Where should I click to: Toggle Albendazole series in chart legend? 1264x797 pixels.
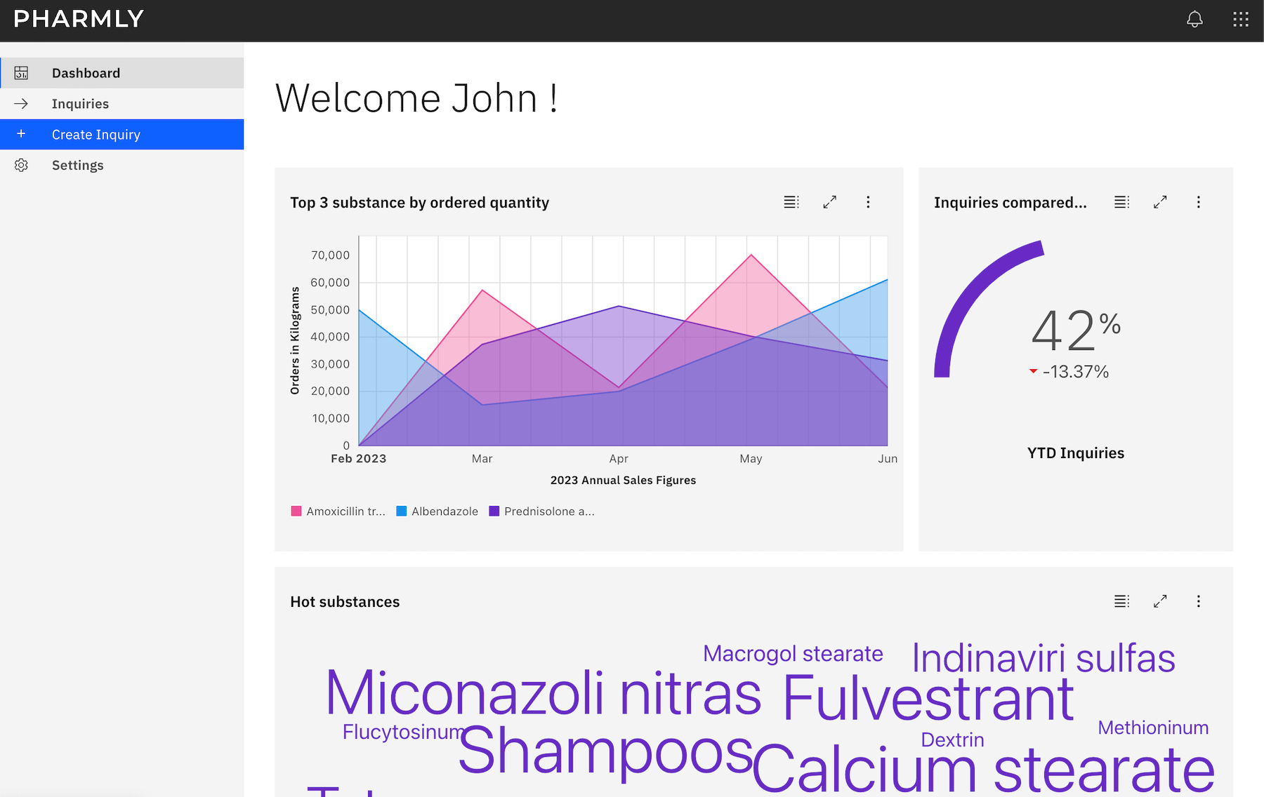point(437,511)
